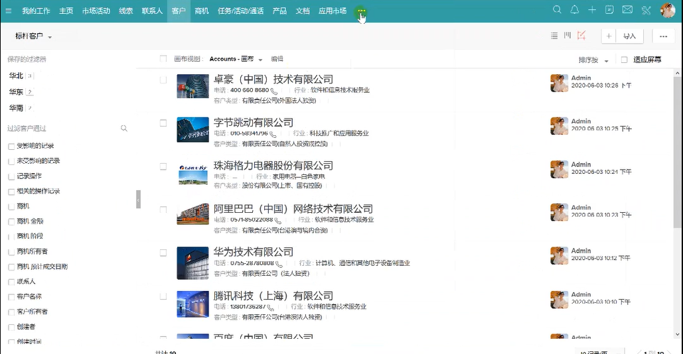
Task: Click the 腾讯科技 company thumbnail image
Action: pos(192,304)
